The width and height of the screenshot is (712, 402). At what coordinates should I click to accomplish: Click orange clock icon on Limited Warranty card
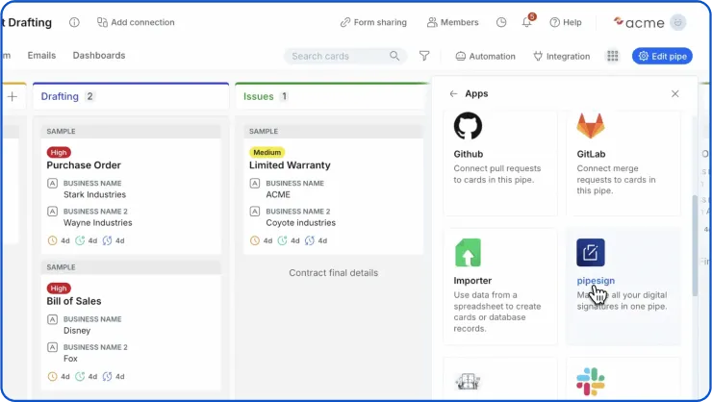255,240
